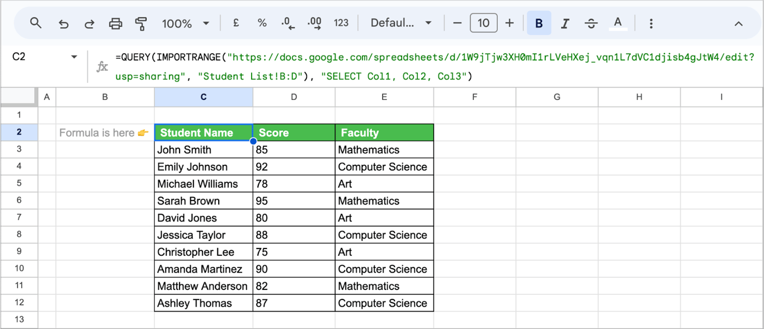Increase decimal places
Viewport: 764px width, 329px height.
point(314,23)
